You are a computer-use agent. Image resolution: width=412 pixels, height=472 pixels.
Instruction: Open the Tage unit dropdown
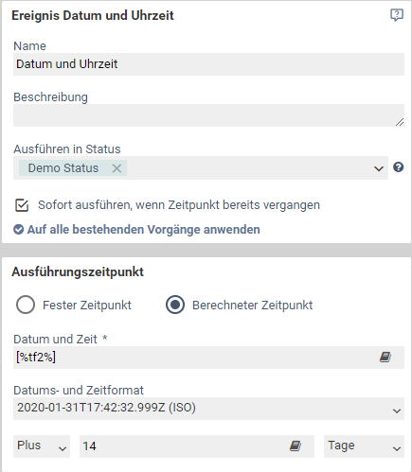click(x=364, y=446)
